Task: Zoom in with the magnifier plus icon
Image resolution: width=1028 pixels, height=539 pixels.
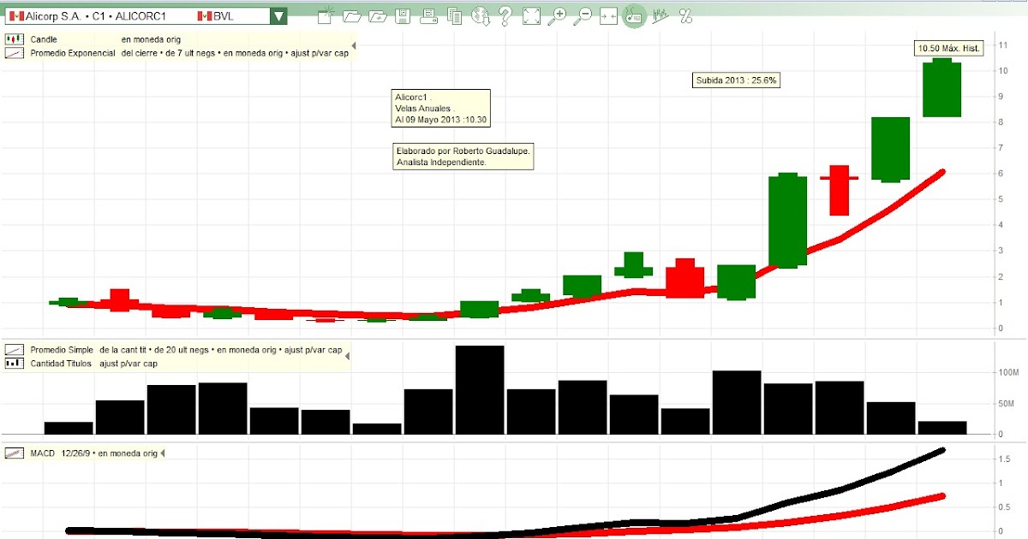Action: click(x=558, y=15)
